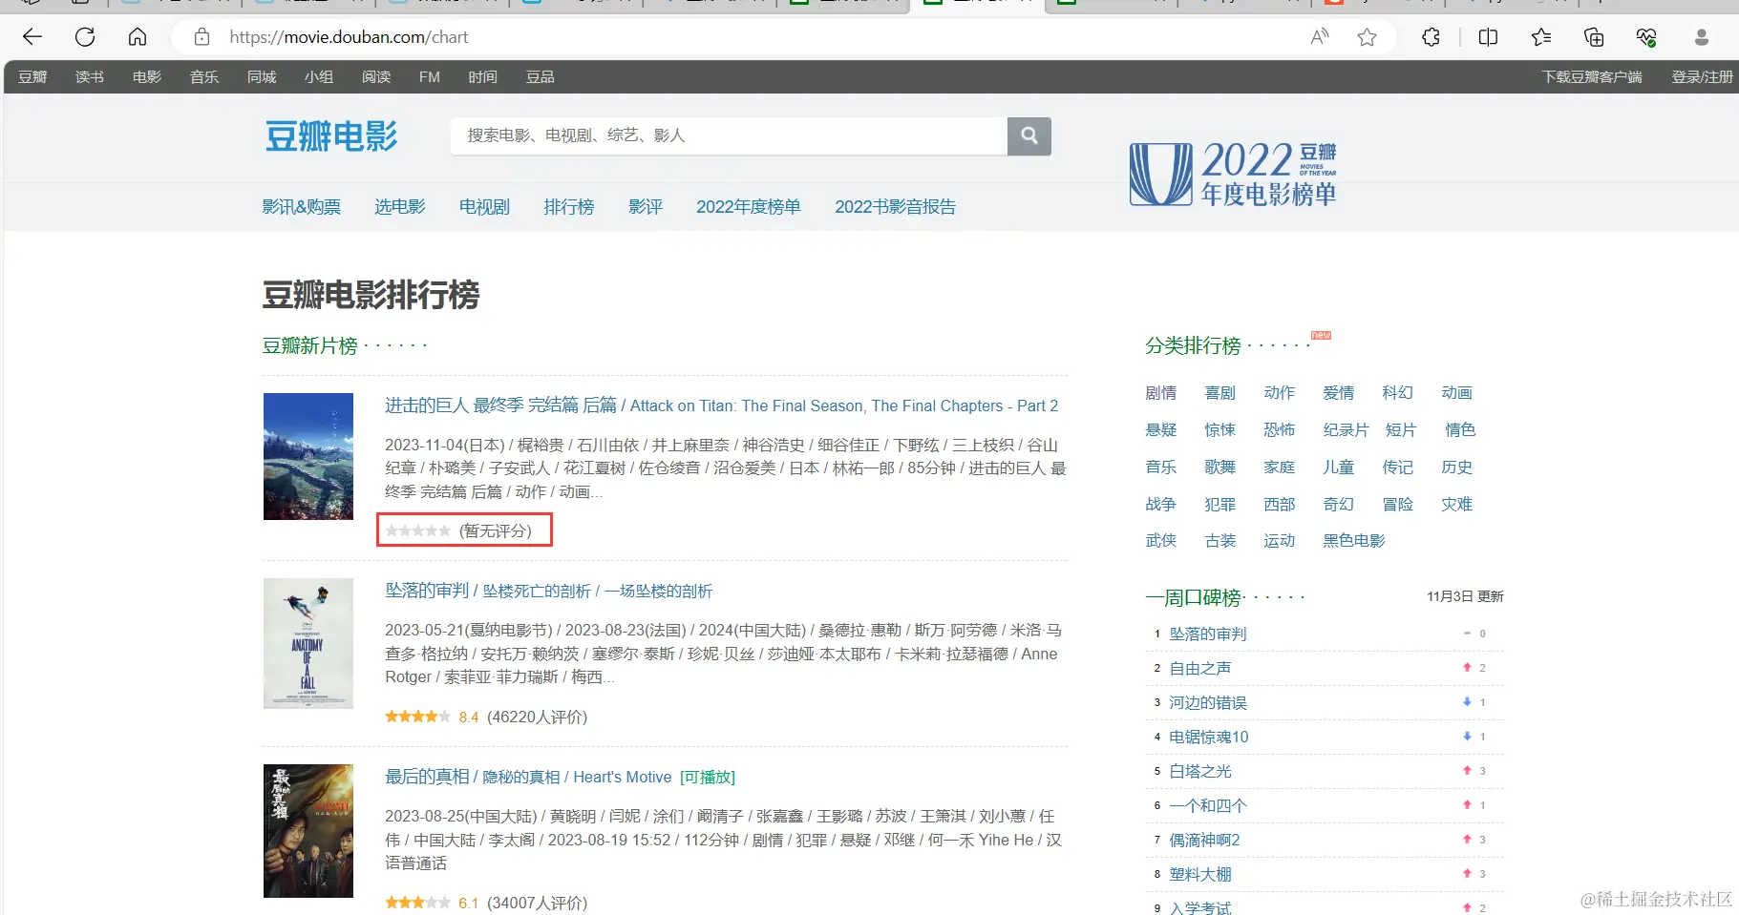The image size is (1739, 915).
Task: Click 登录/注册 link
Action: click(1702, 77)
